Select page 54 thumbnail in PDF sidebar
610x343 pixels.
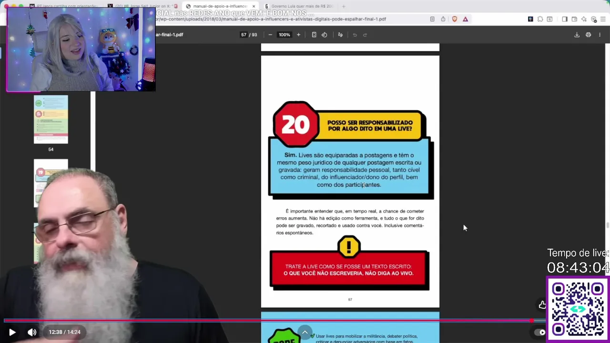point(51,119)
